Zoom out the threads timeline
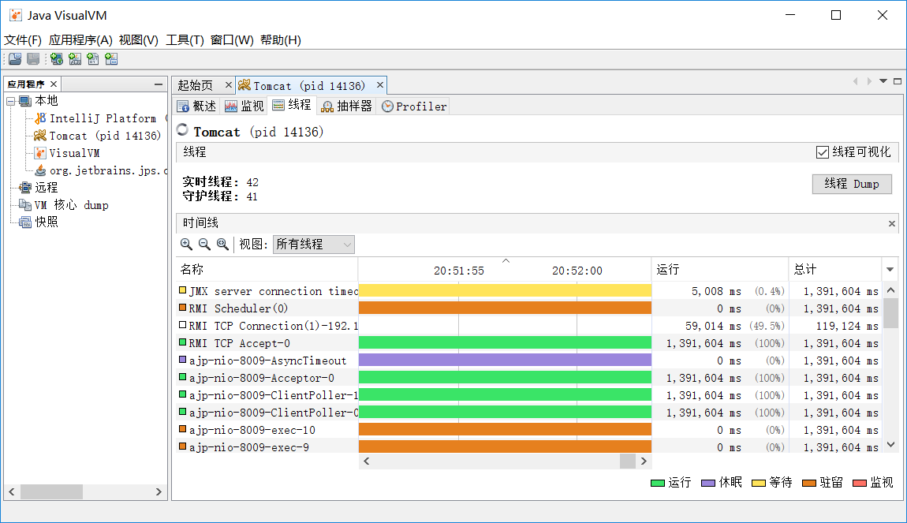The width and height of the screenshot is (907, 523). pyautogui.click(x=204, y=245)
